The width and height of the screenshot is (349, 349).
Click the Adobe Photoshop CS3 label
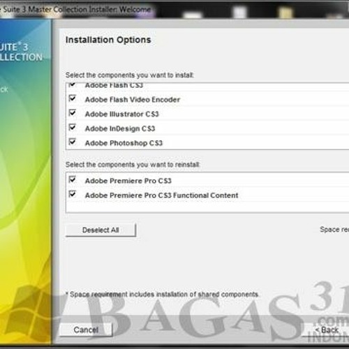click(124, 143)
